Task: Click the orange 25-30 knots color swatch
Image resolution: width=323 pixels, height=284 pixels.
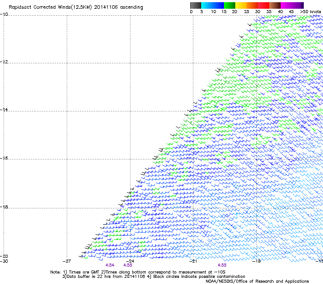Action: 252,5
